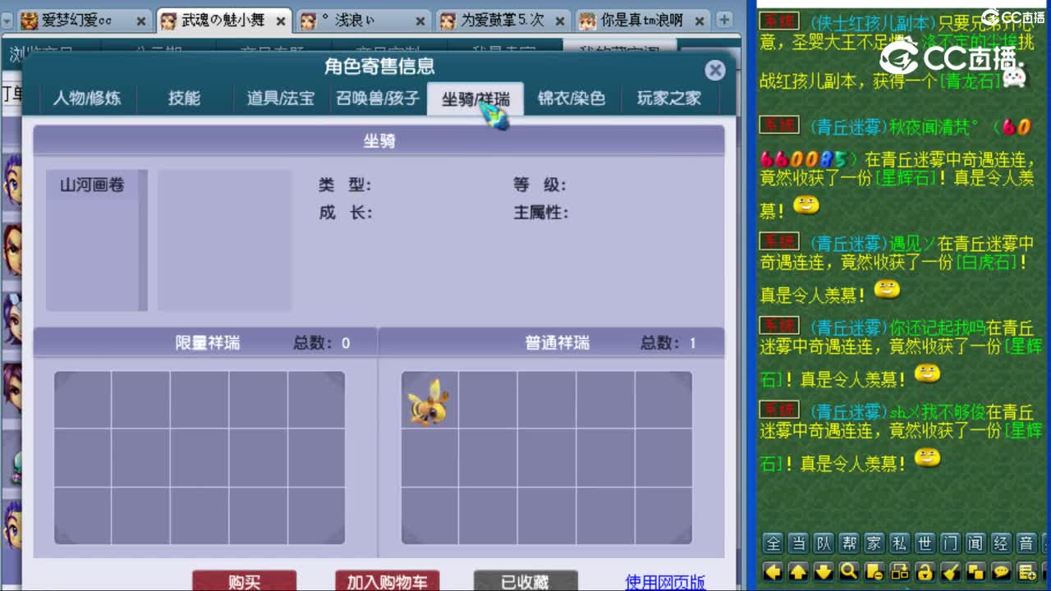
Task: Select the 闻 channel filter button
Action: click(975, 543)
